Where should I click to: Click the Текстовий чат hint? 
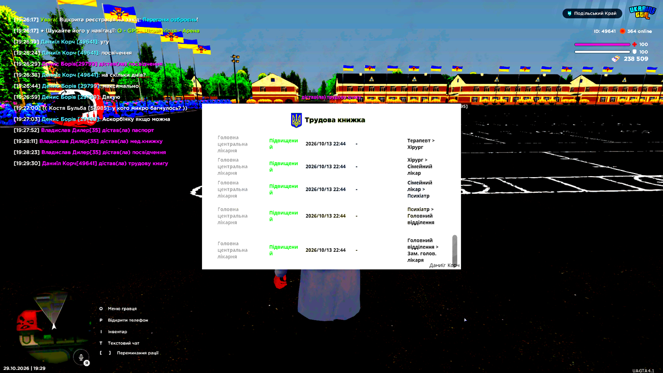[x=120, y=343]
